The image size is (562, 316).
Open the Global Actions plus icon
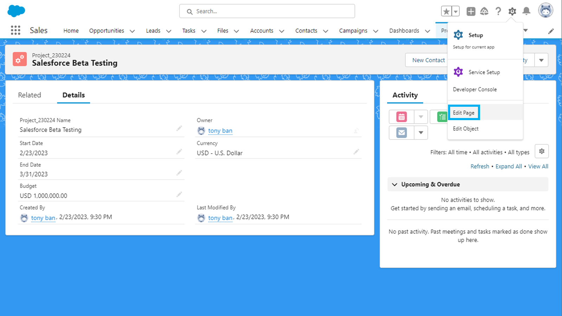pyautogui.click(x=471, y=11)
